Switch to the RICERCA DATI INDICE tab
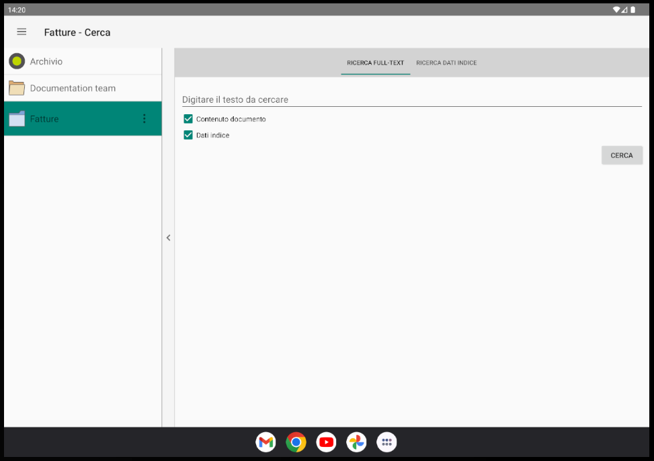654x461 pixels. pos(446,62)
